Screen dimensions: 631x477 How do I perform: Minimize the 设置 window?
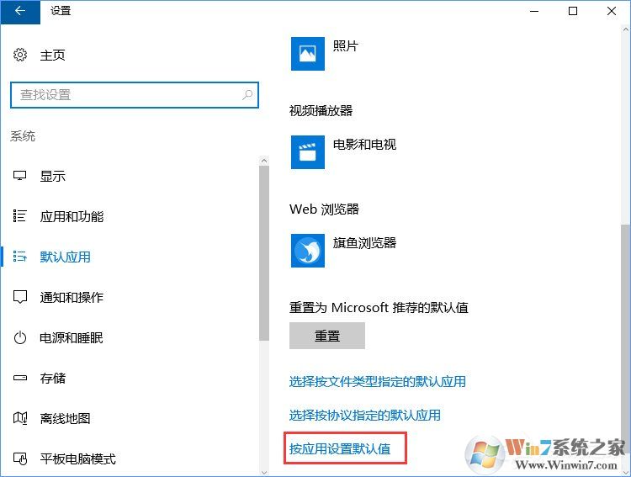click(x=534, y=11)
